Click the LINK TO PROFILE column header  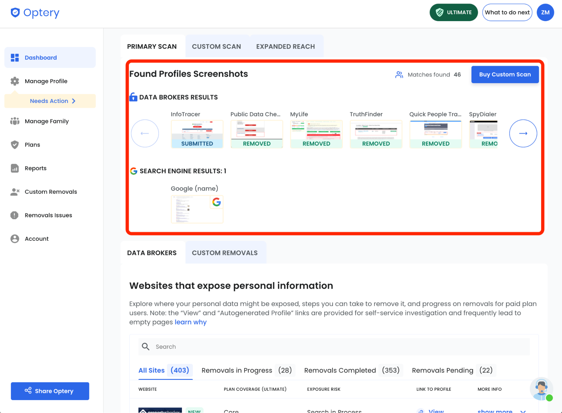point(434,389)
